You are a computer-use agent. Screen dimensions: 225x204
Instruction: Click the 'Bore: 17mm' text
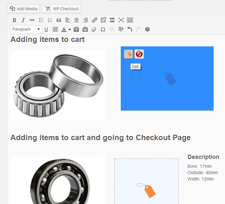200,166
